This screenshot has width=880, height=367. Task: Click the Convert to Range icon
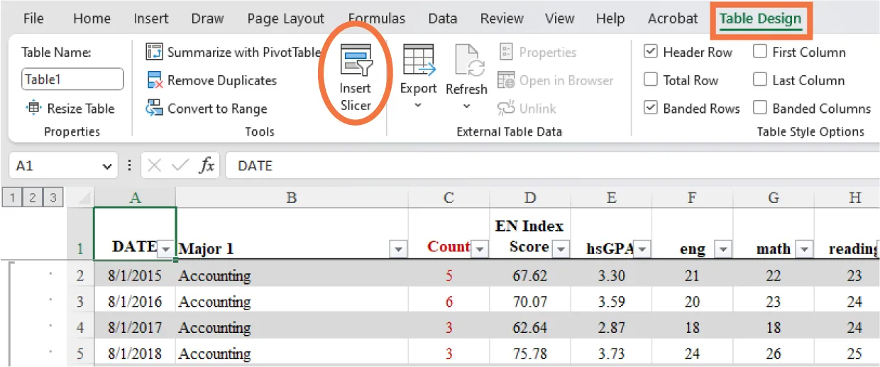pyautogui.click(x=154, y=109)
